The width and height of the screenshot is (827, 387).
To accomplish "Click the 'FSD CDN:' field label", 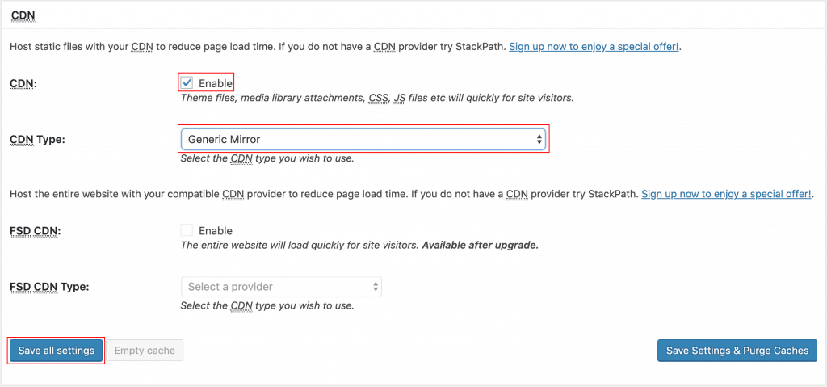I will pos(36,230).
